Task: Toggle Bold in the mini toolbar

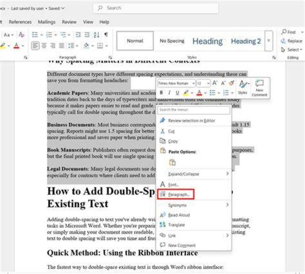Action: [161, 93]
